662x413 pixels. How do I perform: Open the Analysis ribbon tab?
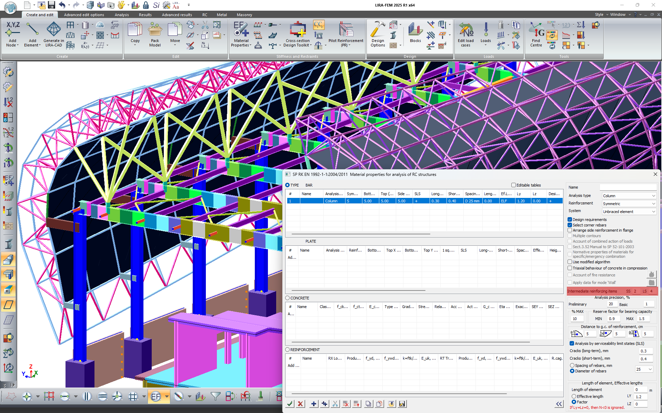click(122, 15)
